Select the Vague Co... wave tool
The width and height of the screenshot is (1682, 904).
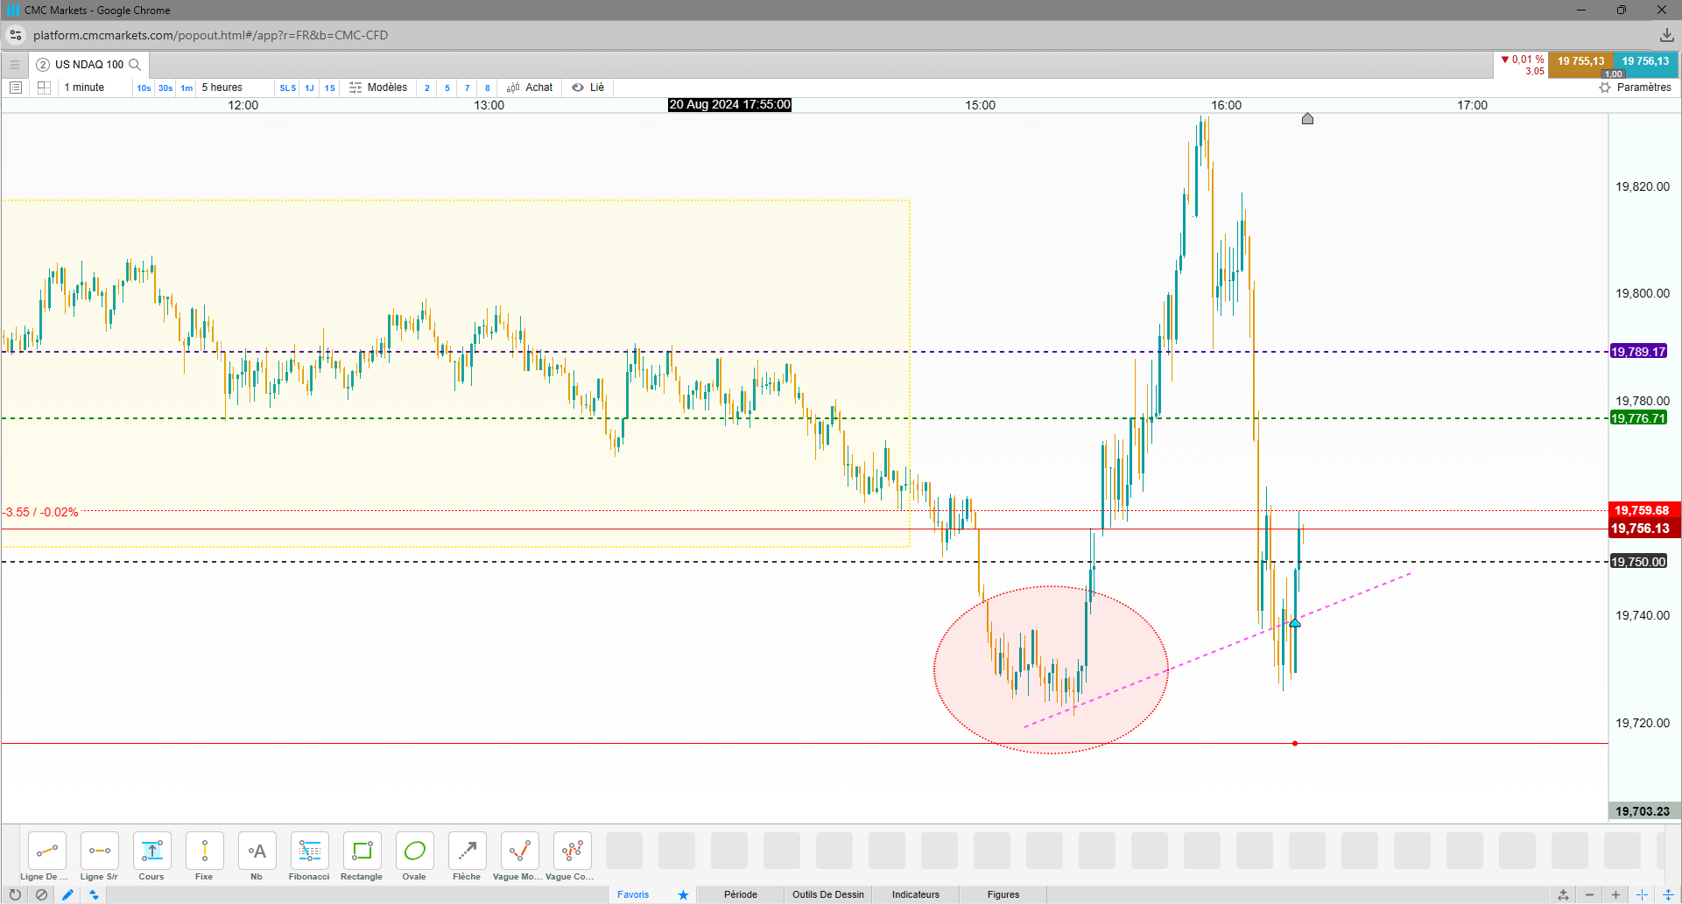(x=573, y=851)
